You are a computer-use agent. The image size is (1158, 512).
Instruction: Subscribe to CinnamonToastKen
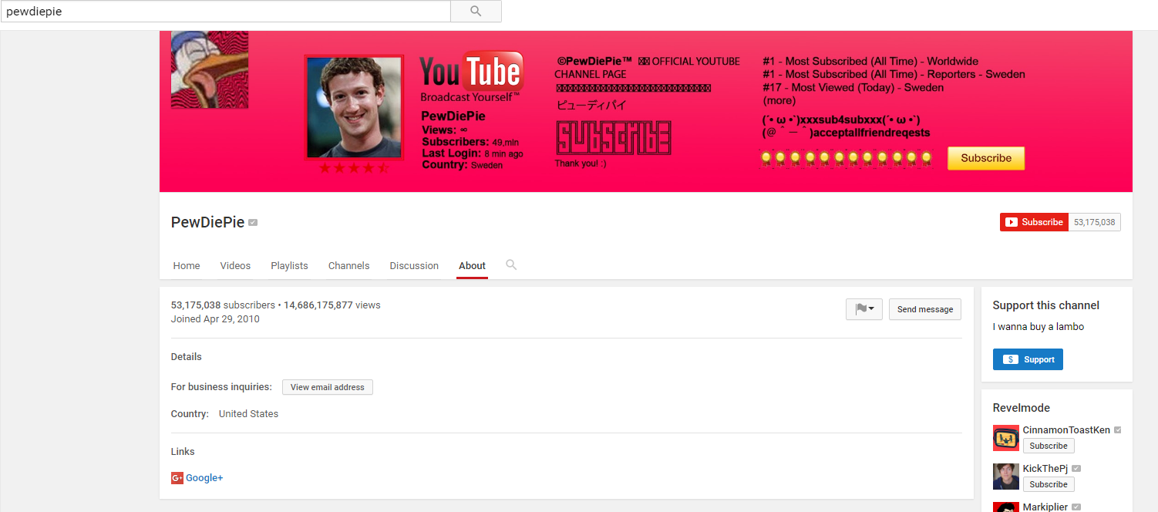point(1048,446)
